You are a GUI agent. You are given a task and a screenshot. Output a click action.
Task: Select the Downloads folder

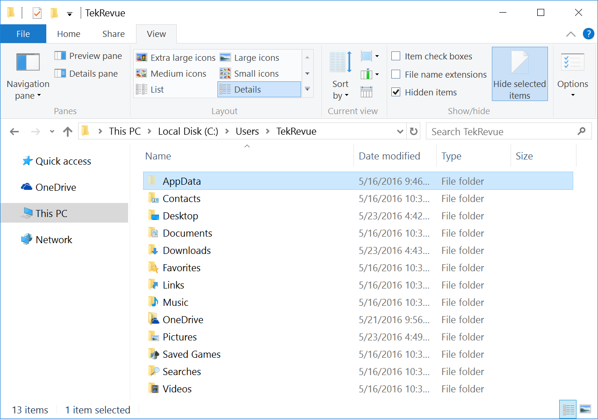358,250
